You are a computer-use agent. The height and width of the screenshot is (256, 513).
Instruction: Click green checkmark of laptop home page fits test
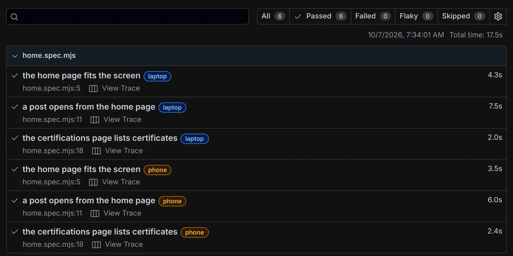15,76
